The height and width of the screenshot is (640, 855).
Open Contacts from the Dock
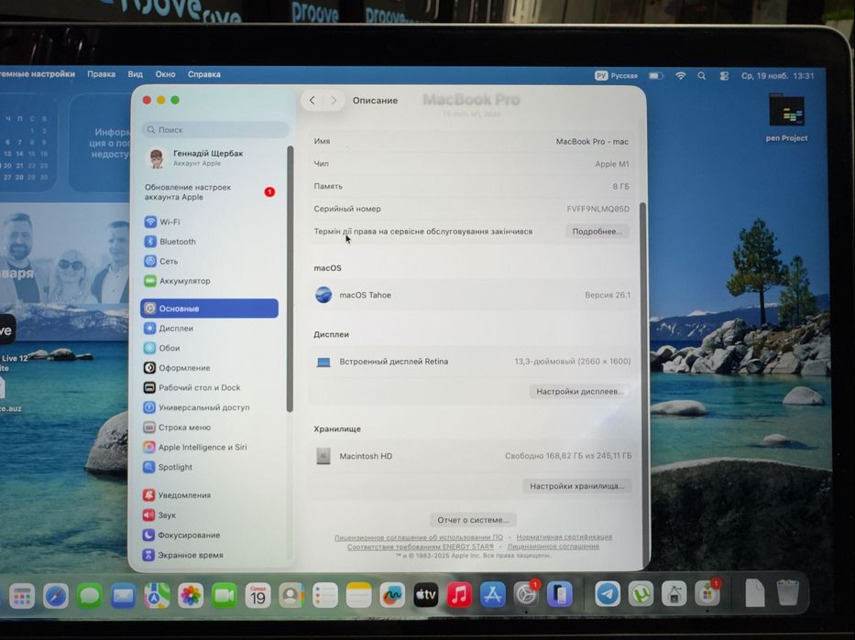[x=291, y=596]
